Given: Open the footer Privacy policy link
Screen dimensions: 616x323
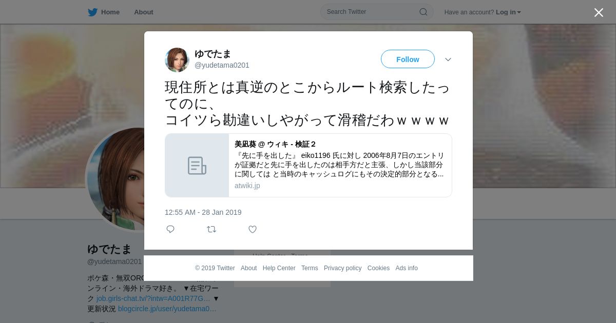Looking at the screenshot, I should pyautogui.click(x=342, y=268).
